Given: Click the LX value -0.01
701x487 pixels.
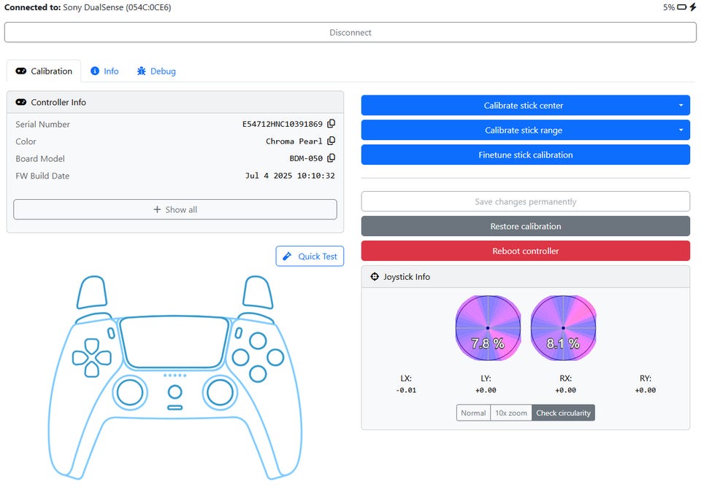Looking at the screenshot, I should [406, 390].
